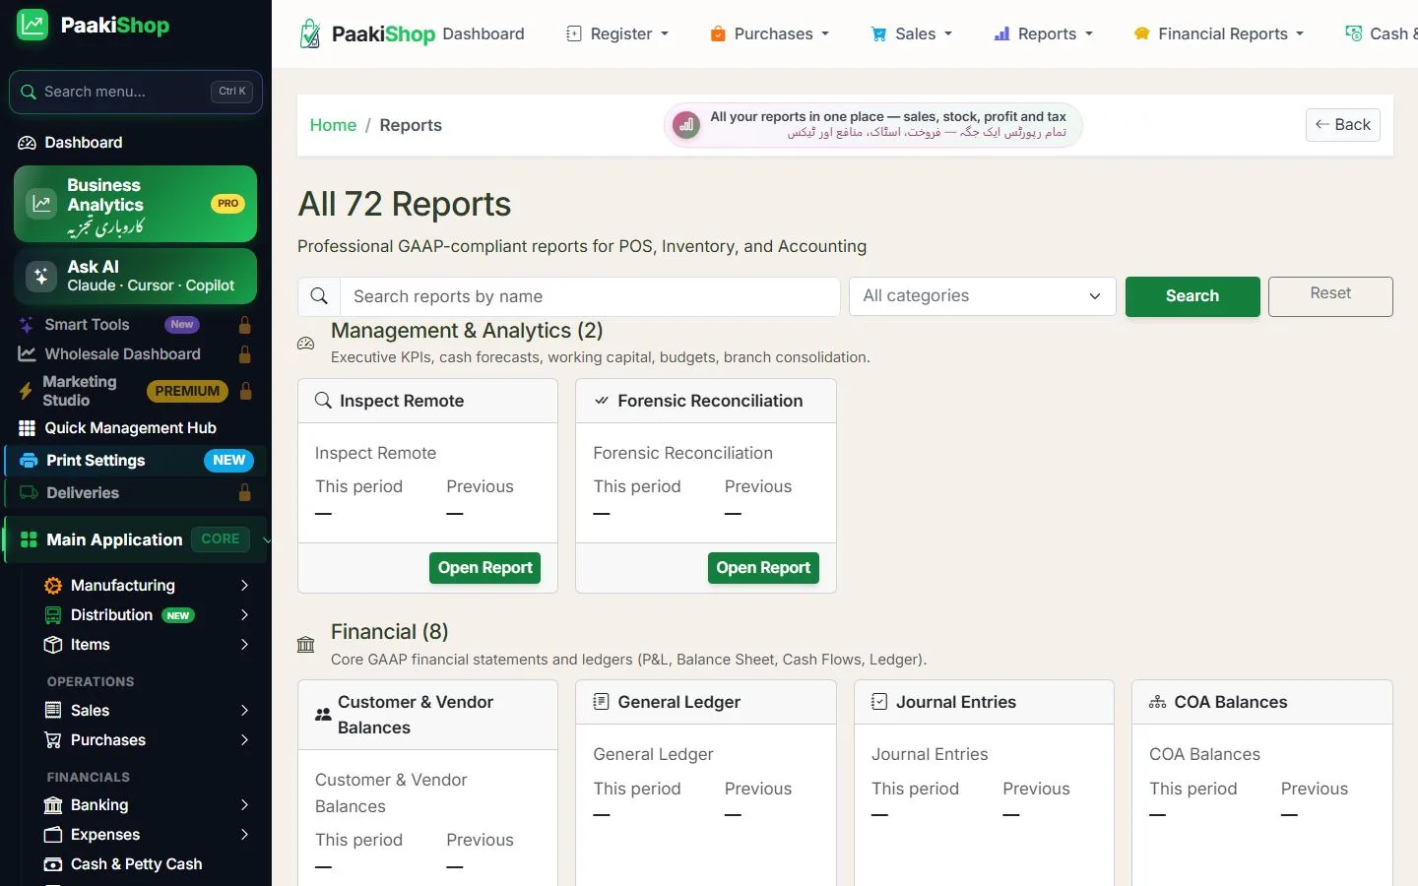Click the Manufacturing gear icon
Viewport: 1418px width, 886px height.
(x=53, y=586)
